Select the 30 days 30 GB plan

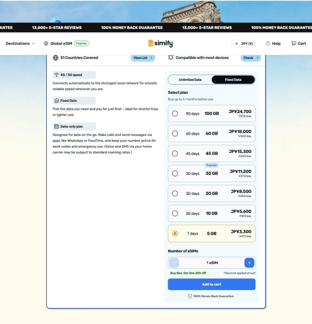coord(212,173)
